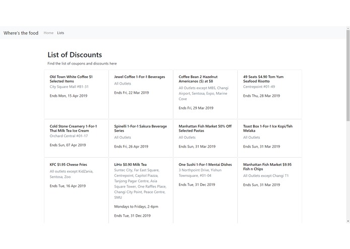Open the Where's the food brand link

pos(21,33)
